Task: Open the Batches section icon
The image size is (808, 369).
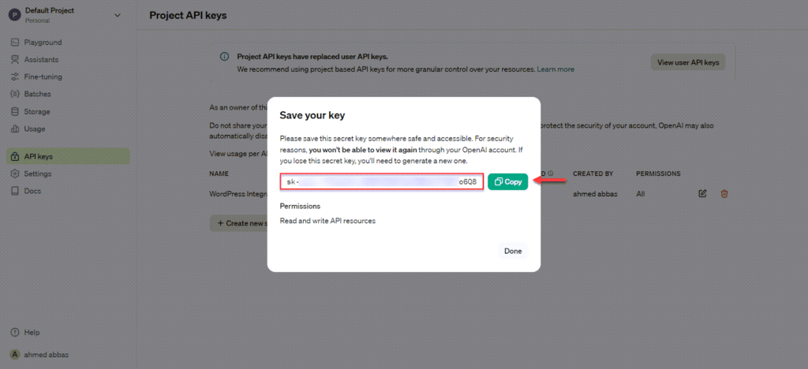Action: tap(16, 95)
